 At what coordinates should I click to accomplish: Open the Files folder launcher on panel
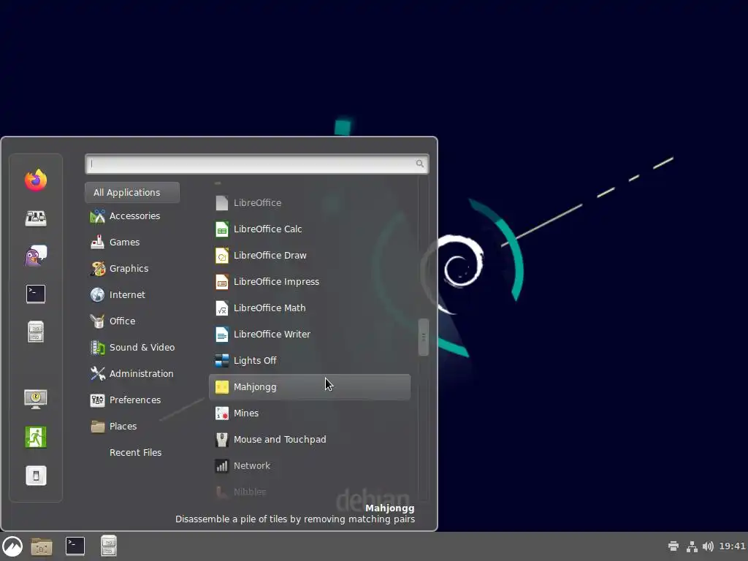tap(42, 546)
